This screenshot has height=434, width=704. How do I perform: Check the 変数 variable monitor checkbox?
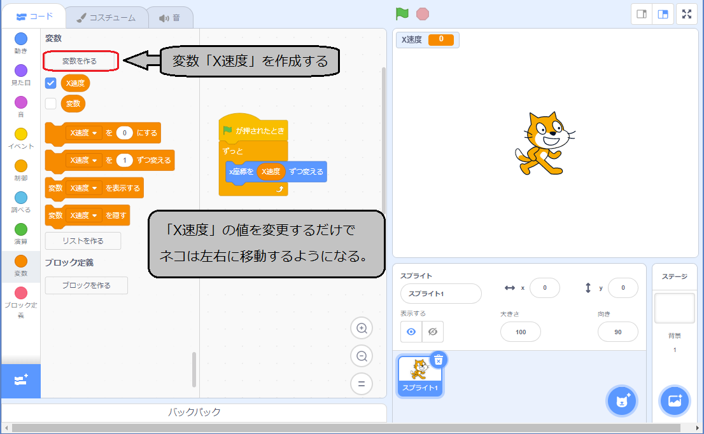tap(51, 104)
